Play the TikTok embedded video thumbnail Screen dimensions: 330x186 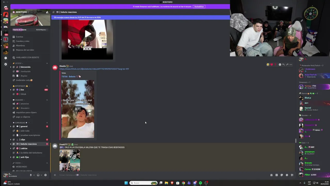click(x=78, y=109)
